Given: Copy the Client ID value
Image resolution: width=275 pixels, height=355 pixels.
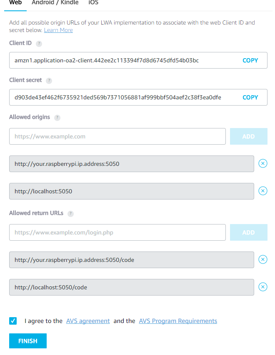Looking at the screenshot, I should (250, 60).
